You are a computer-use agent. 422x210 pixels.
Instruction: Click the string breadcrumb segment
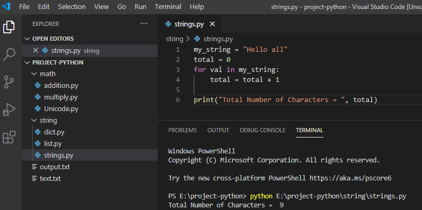175,39
